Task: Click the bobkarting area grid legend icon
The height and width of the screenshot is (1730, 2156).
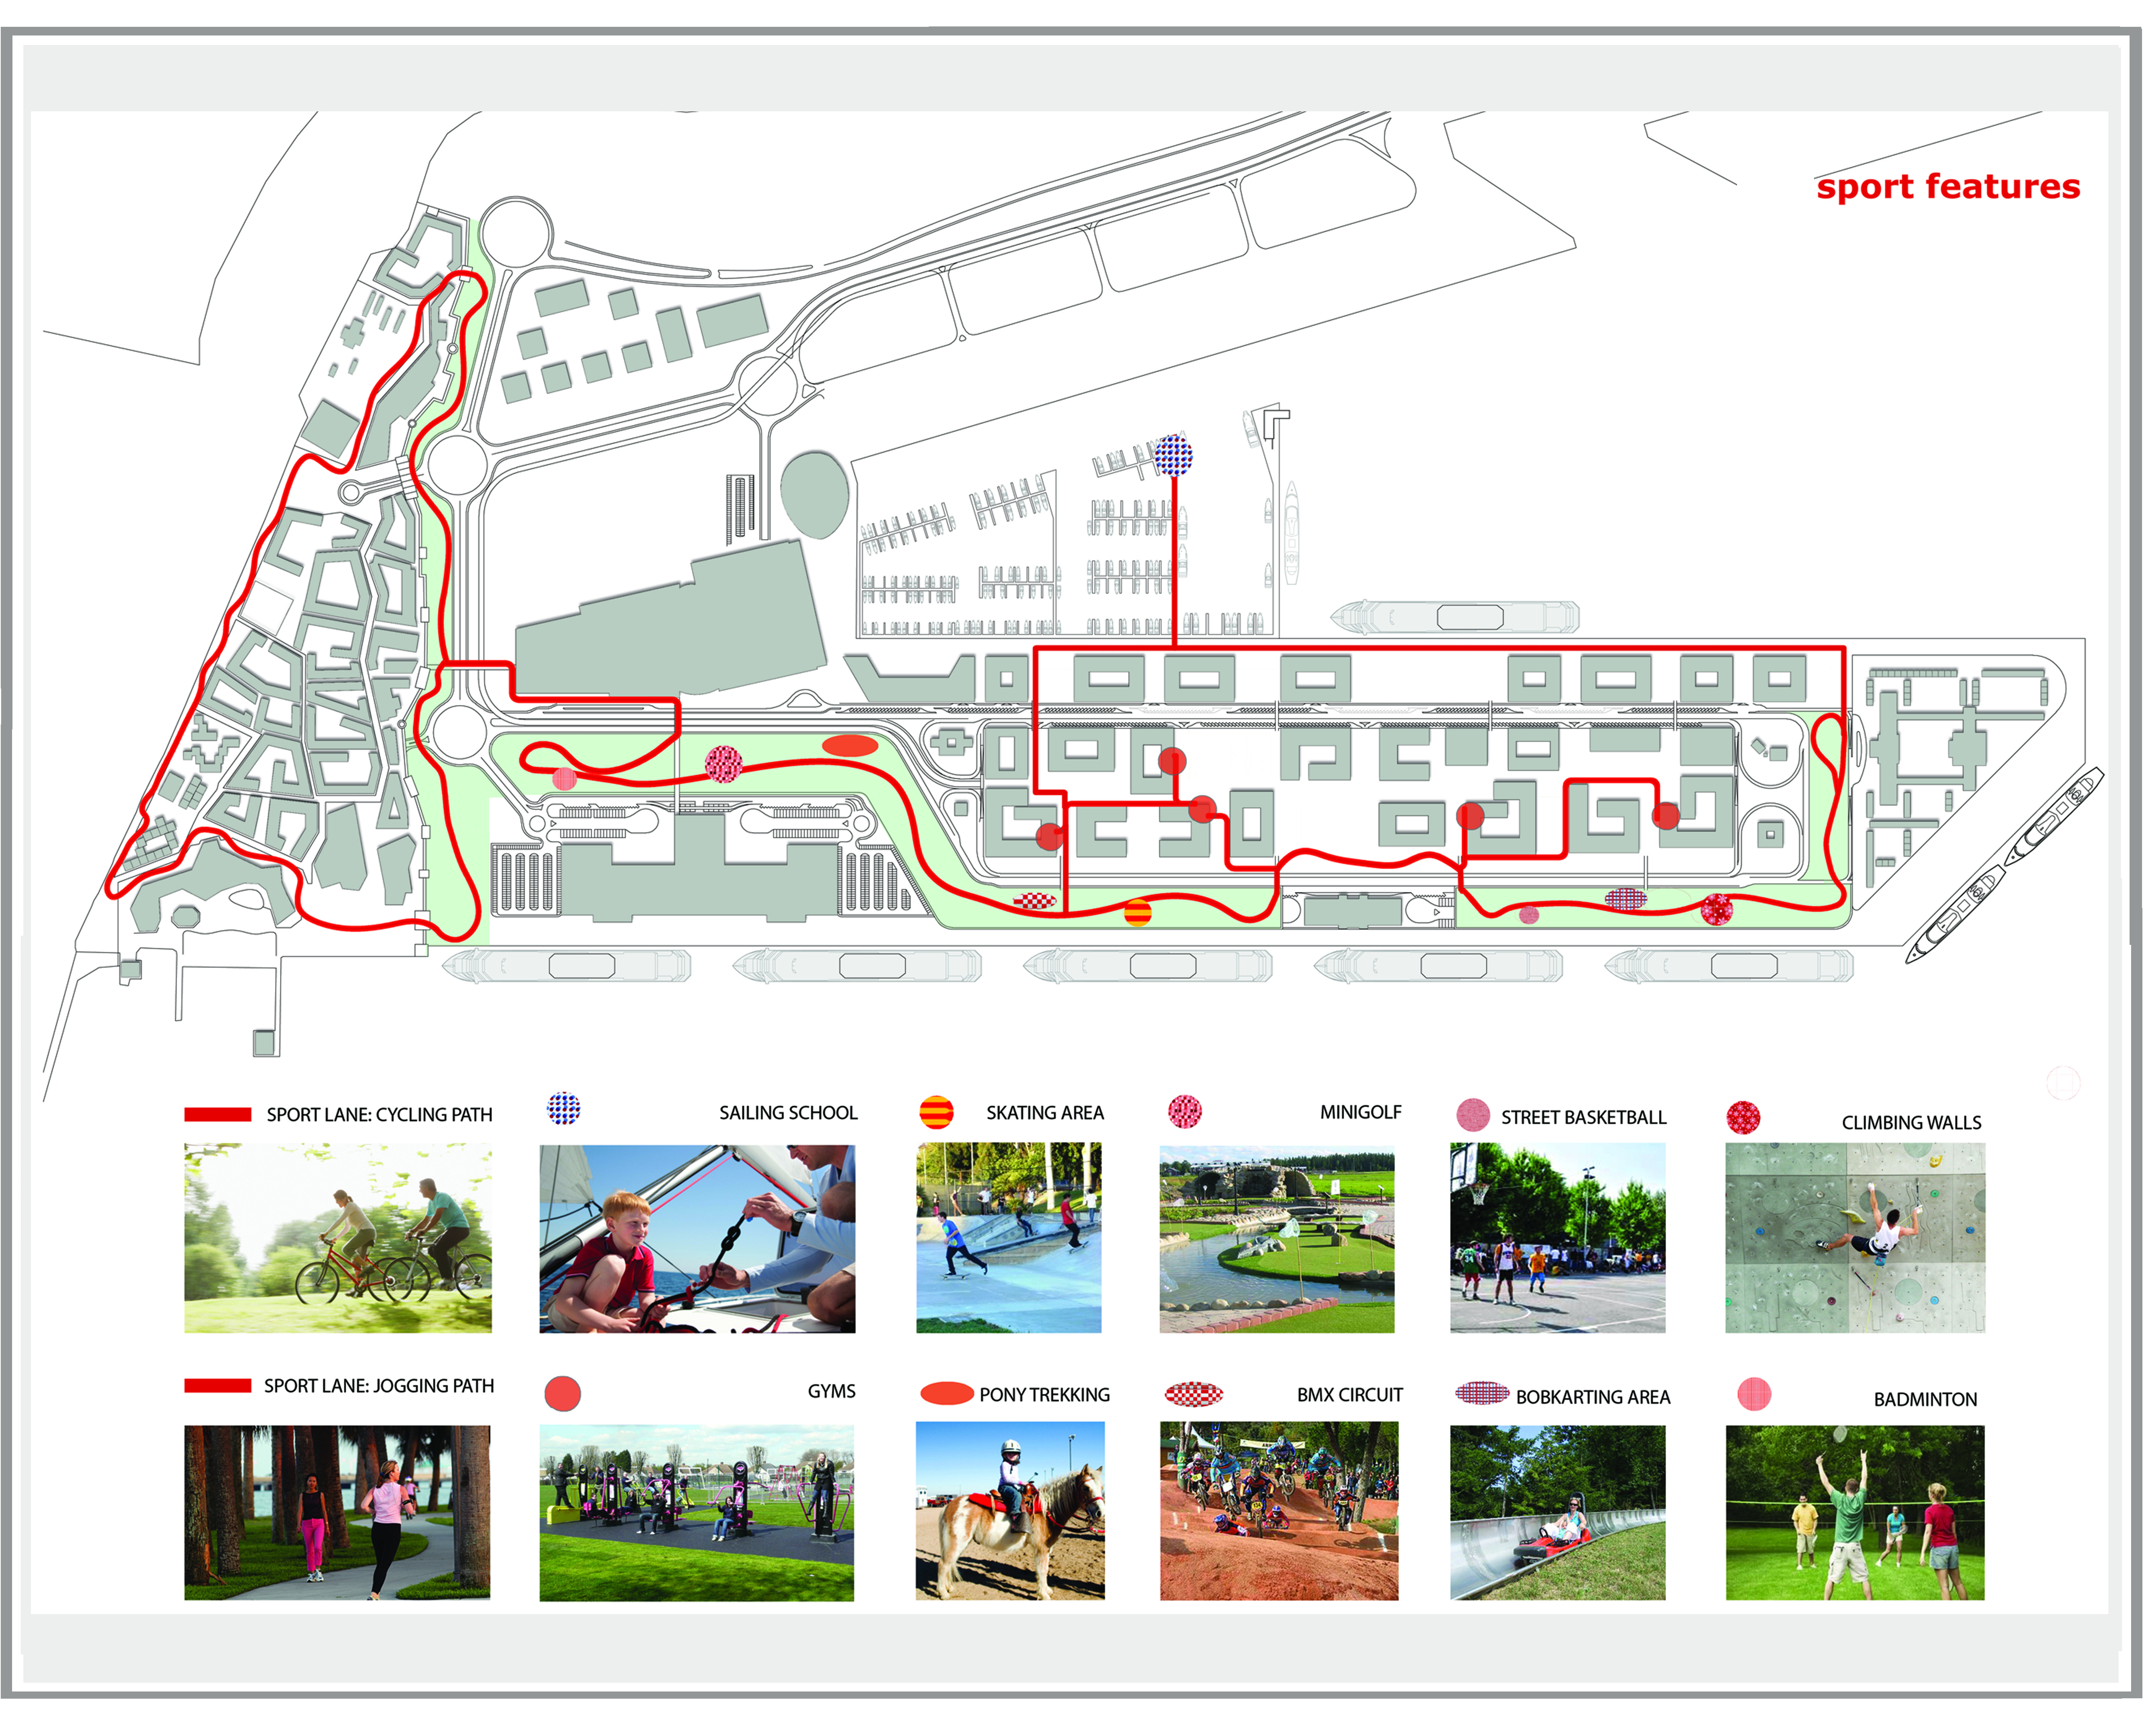Action: click(x=1482, y=1392)
